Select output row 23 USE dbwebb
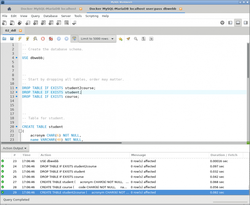This screenshot has height=205, width=250. tap(125, 161)
